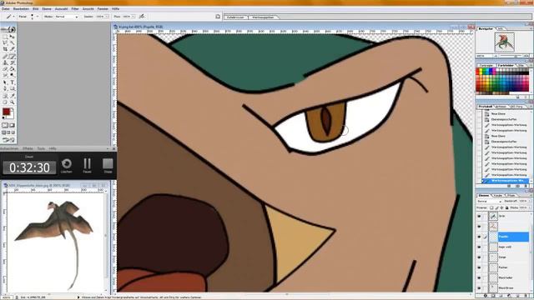Hide the Auge weiß layer
This screenshot has width=534, height=300.
[479, 247]
